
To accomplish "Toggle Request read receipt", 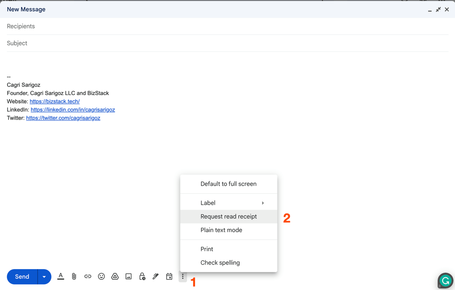I will point(229,216).
